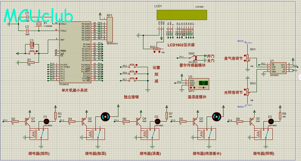Select the heating relay symbol under Q1
This screenshot has height=161, width=301.
pos(39,134)
